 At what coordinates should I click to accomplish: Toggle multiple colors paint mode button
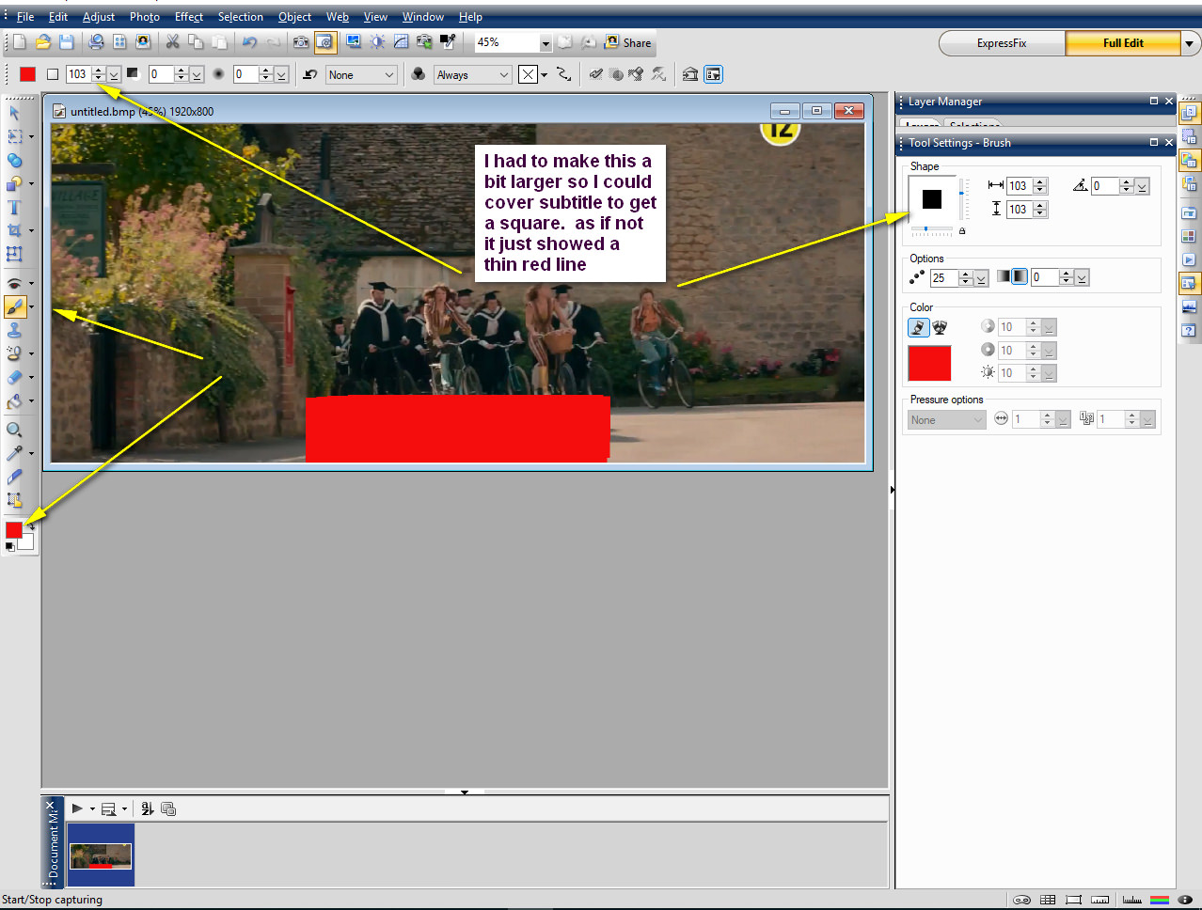(940, 327)
